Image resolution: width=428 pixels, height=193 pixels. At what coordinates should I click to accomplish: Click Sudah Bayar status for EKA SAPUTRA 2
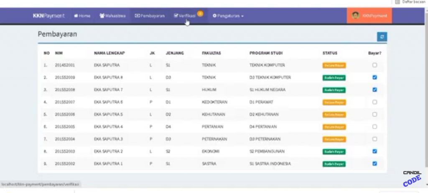(334, 152)
